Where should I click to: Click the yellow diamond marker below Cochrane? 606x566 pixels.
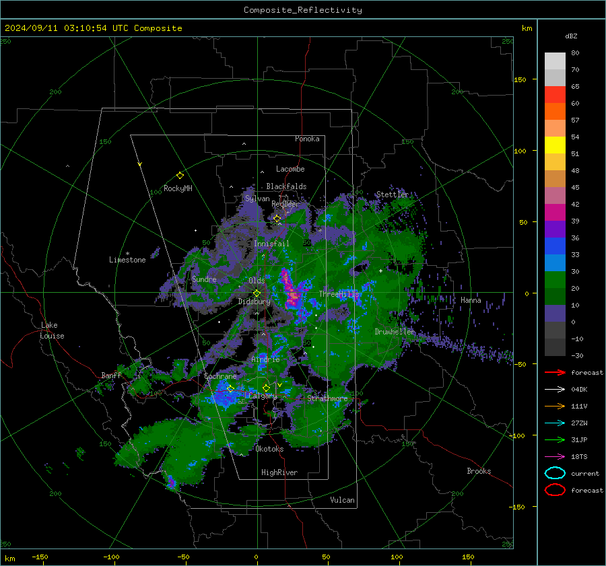tap(231, 388)
